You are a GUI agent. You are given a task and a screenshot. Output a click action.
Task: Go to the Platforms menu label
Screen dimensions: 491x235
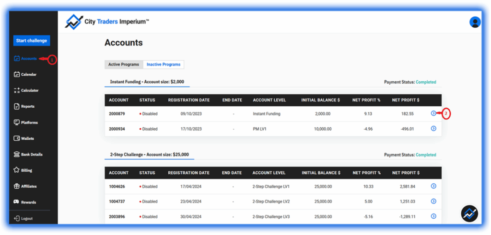point(29,123)
